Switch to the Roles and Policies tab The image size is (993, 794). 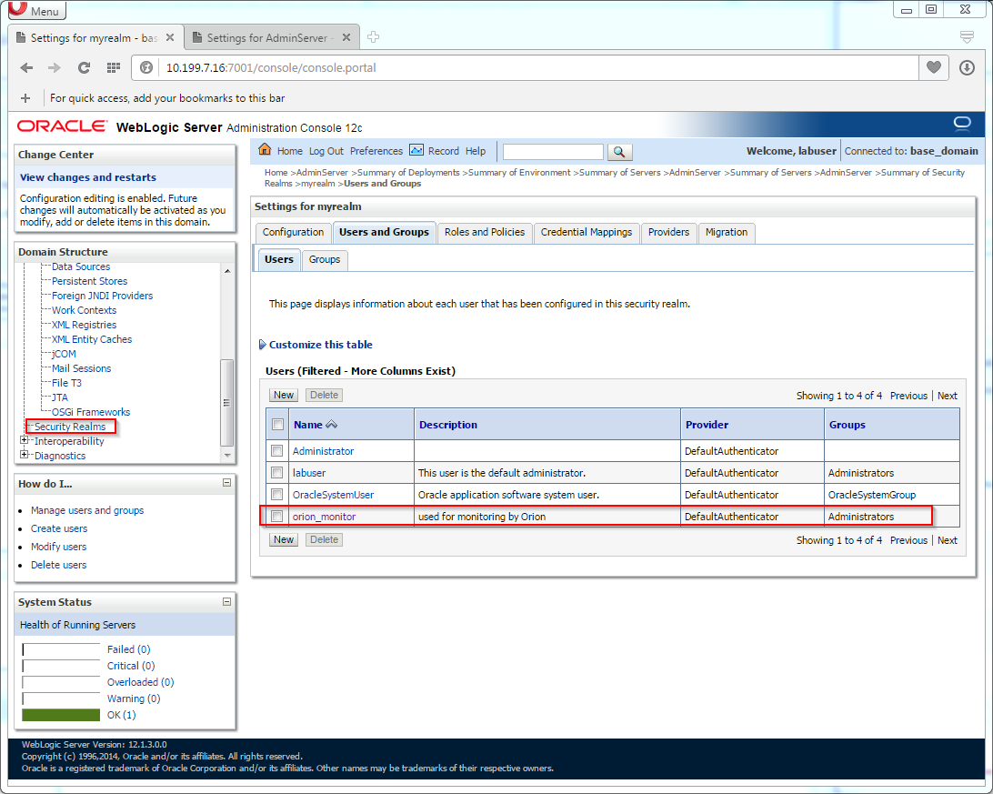tap(485, 232)
